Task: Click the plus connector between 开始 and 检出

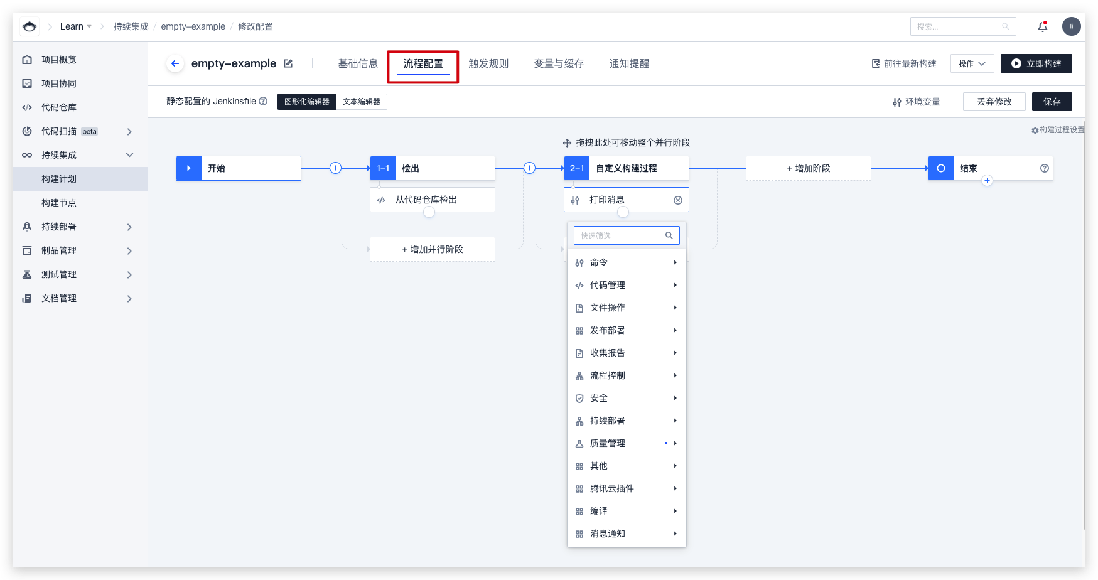Action: tap(336, 168)
